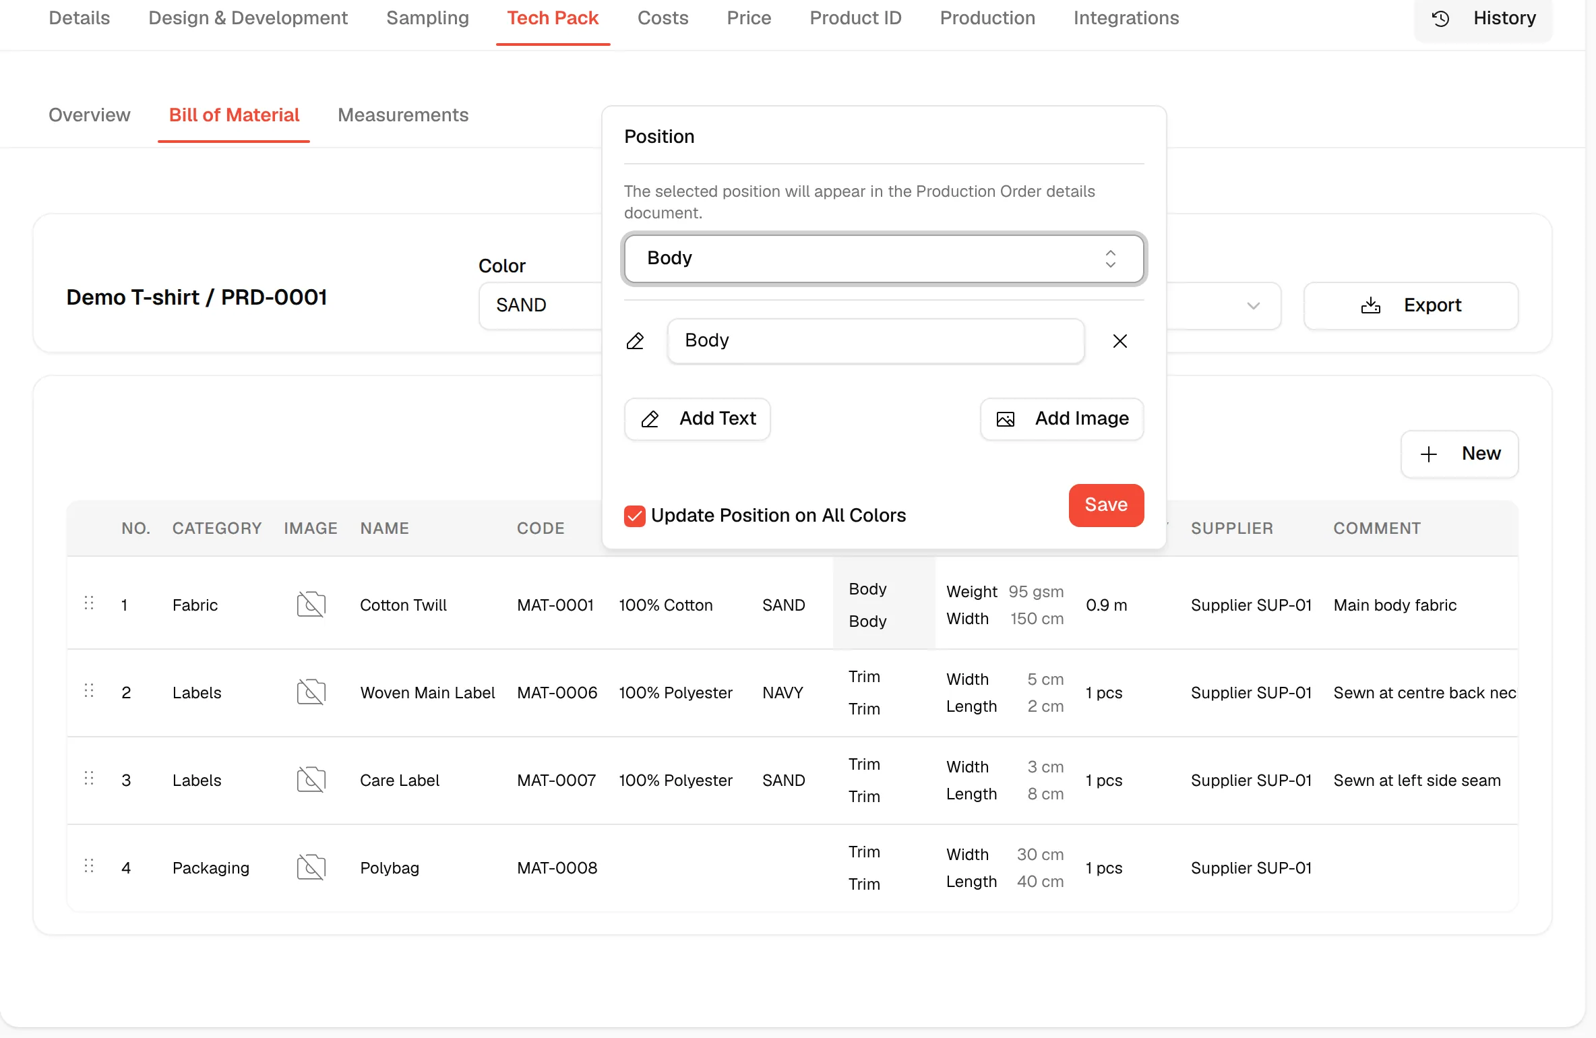1596x1038 pixels.
Task: Click the 0.9 m consumption value
Action: coord(1106,605)
